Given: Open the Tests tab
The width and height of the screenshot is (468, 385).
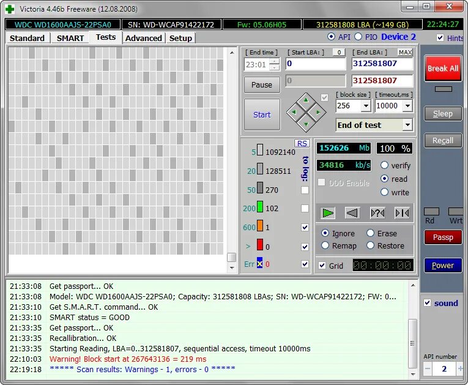Looking at the screenshot, I should click(x=106, y=37).
